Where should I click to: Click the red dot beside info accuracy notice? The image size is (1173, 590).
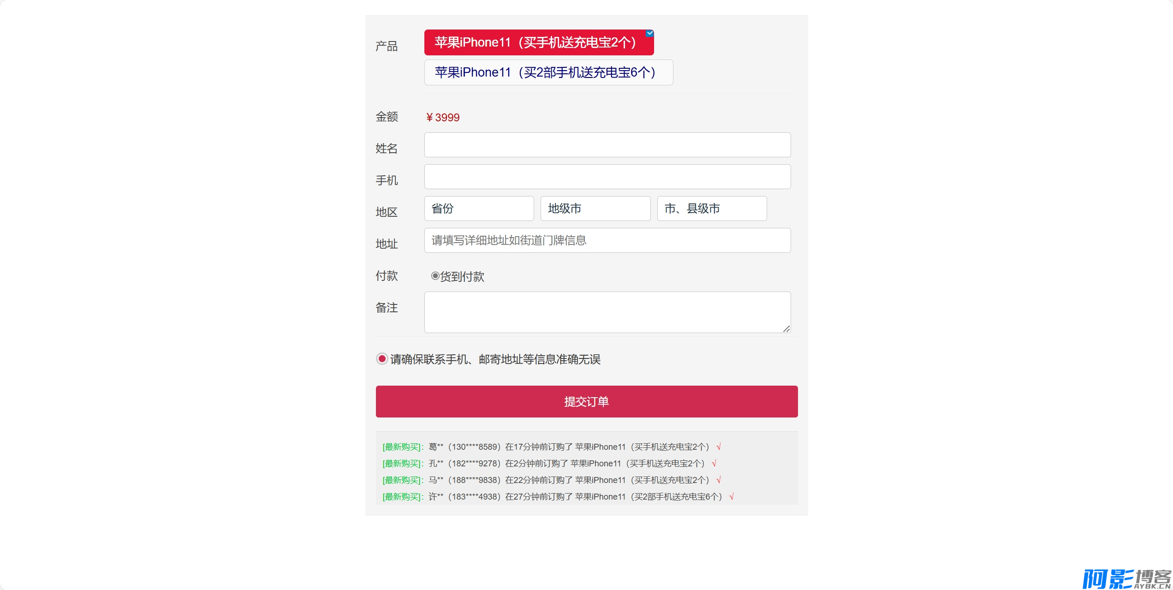point(382,359)
